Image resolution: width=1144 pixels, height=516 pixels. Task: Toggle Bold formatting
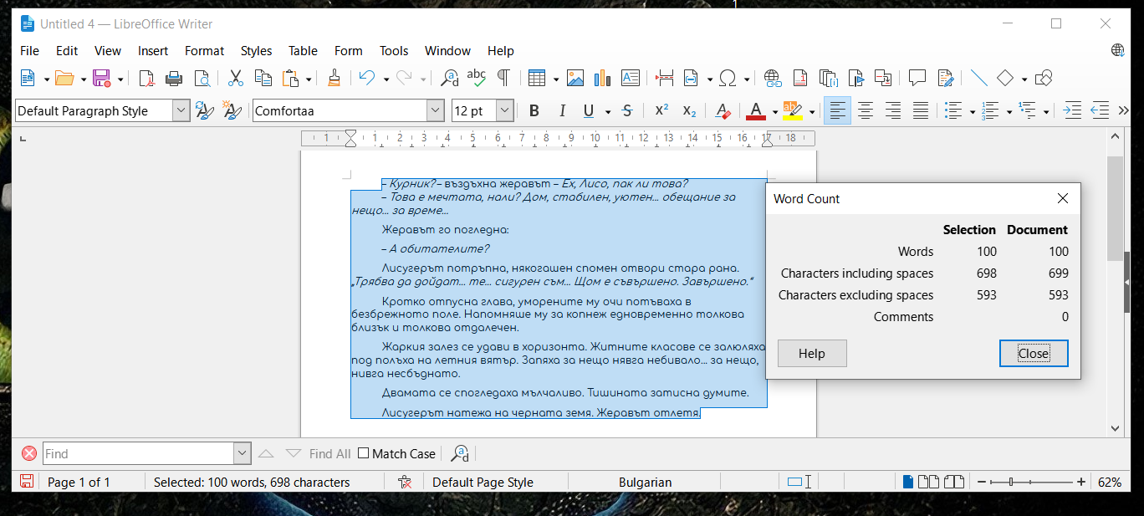pos(534,111)
